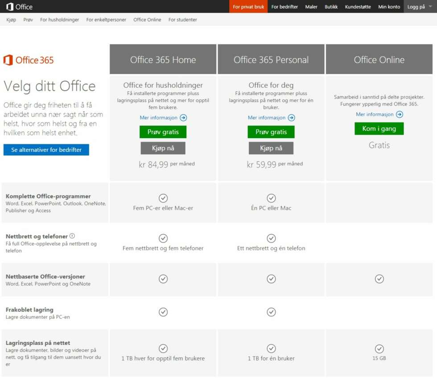
Task: Click Kjøp nå for Office 365 Personal
Action: [x=271, y=148]
